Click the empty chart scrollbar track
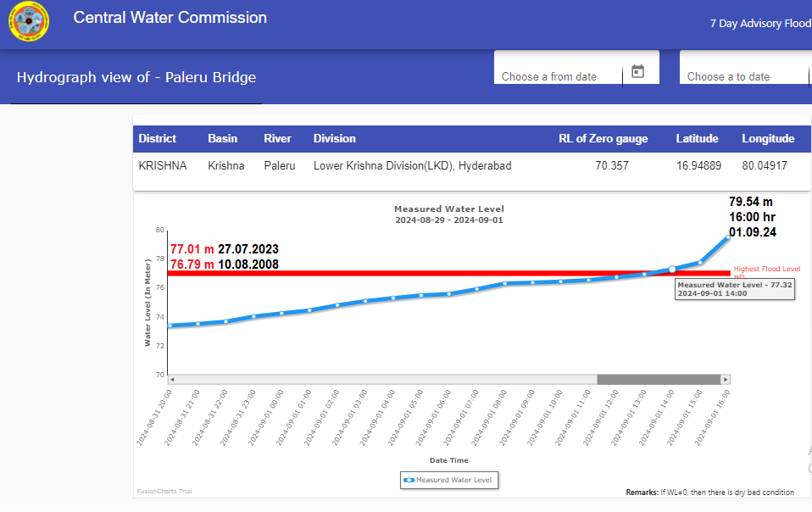Viewport: 812px width, 512px height. (381, 379)
